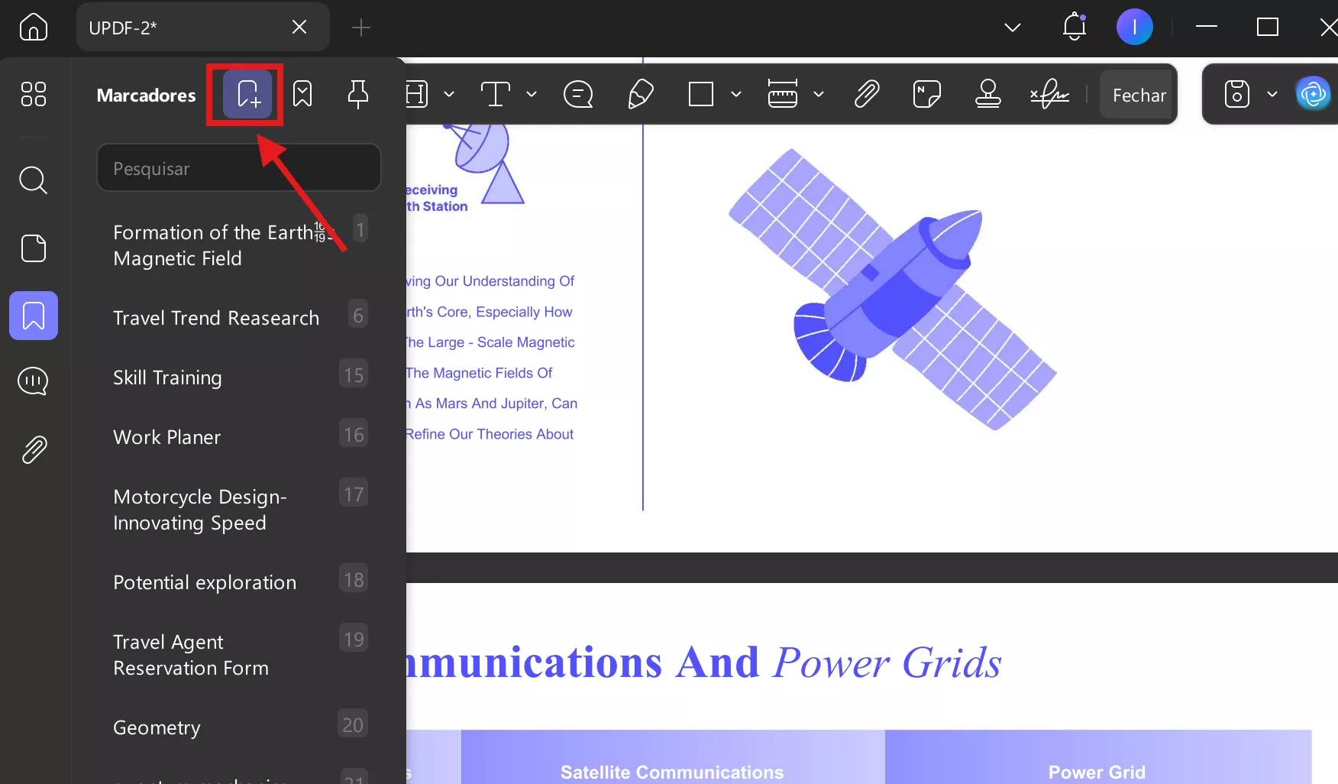Expand the Text tool dropdown arrow
The height and width of the screenshot is (784, 1338).
[x=532, y=95]
